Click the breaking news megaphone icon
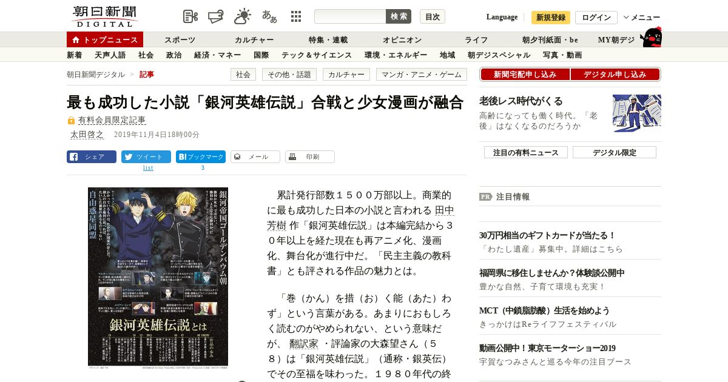The height and width of the screenshot is (382, 728). pyautogui.click(x=216, y=16)
